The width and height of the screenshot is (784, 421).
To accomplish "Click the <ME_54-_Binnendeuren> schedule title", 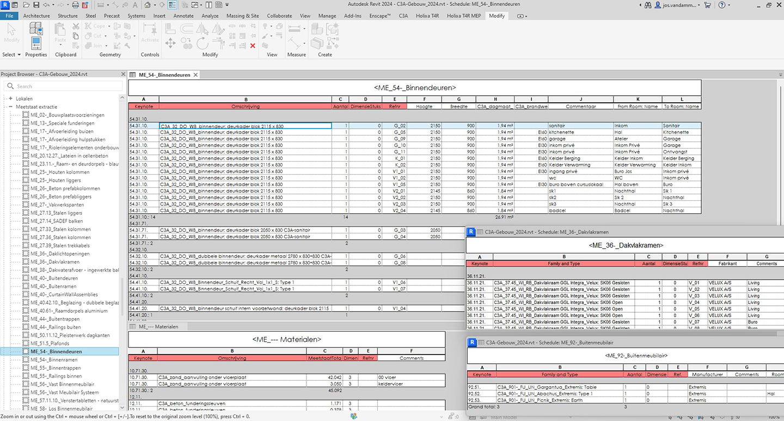I will pyautogui.click(x=414, y=87).
